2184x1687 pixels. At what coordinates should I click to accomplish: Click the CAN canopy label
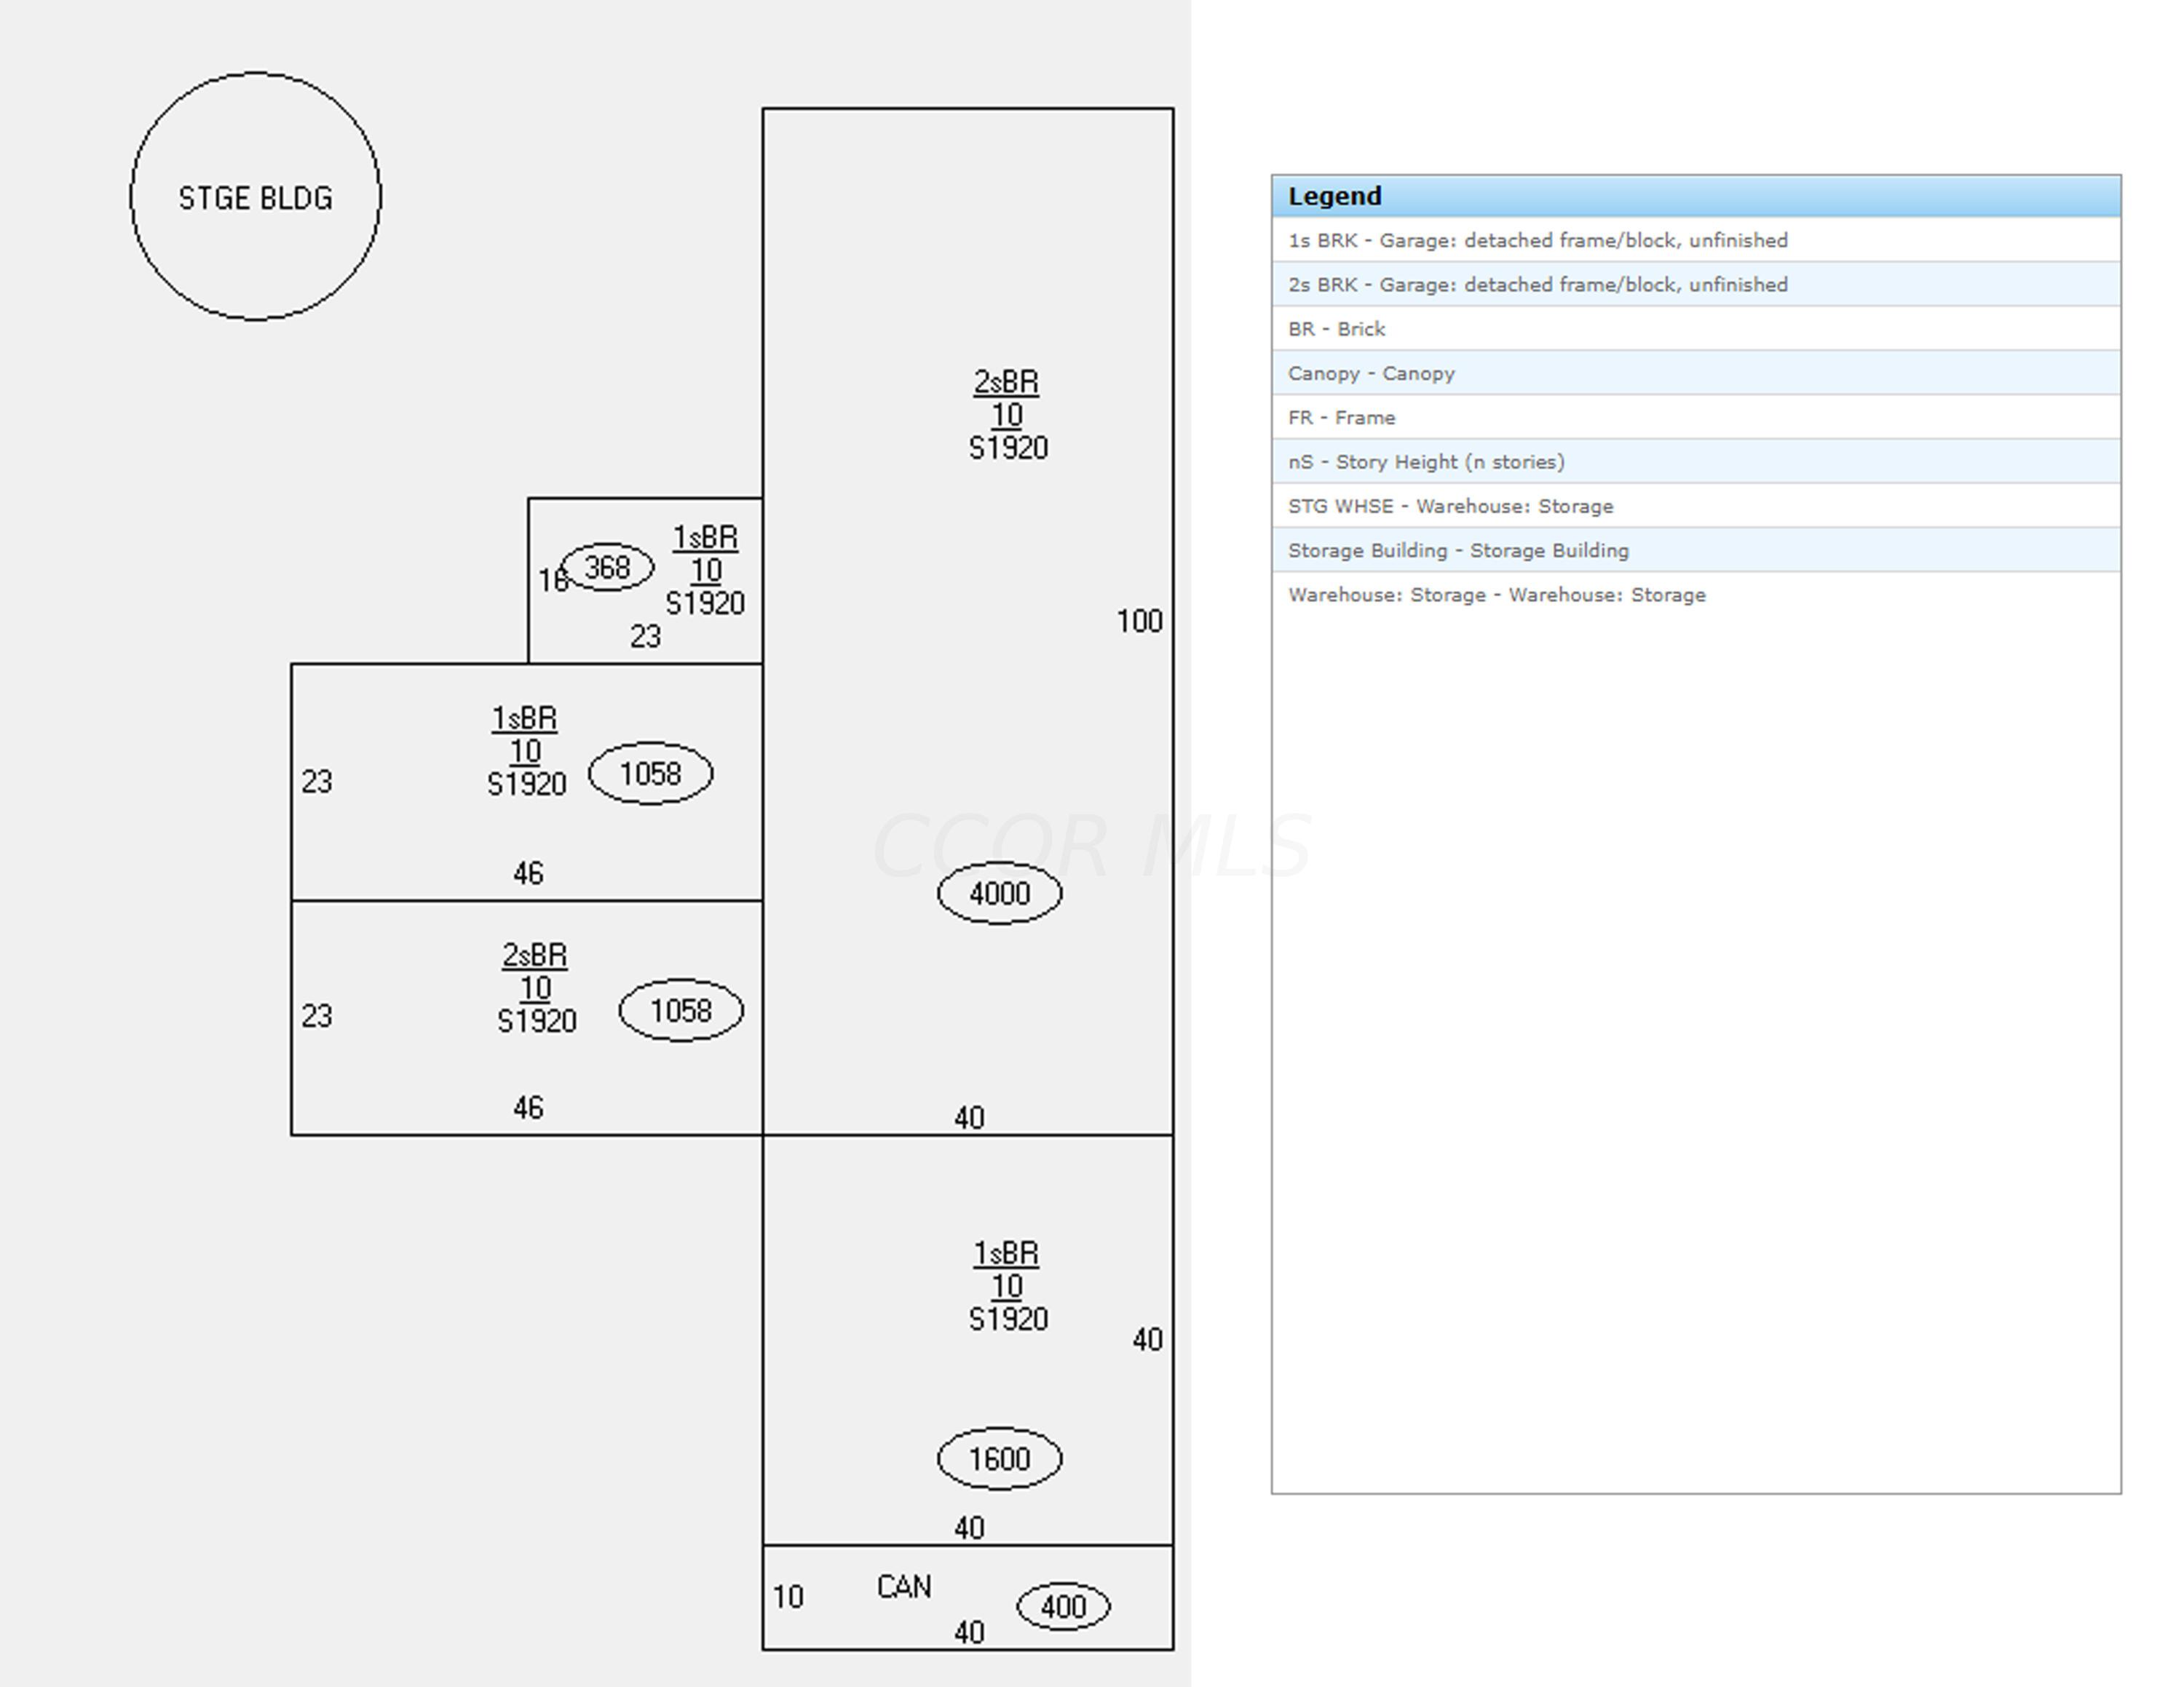pyautogui.click(x=904, y=1587)
